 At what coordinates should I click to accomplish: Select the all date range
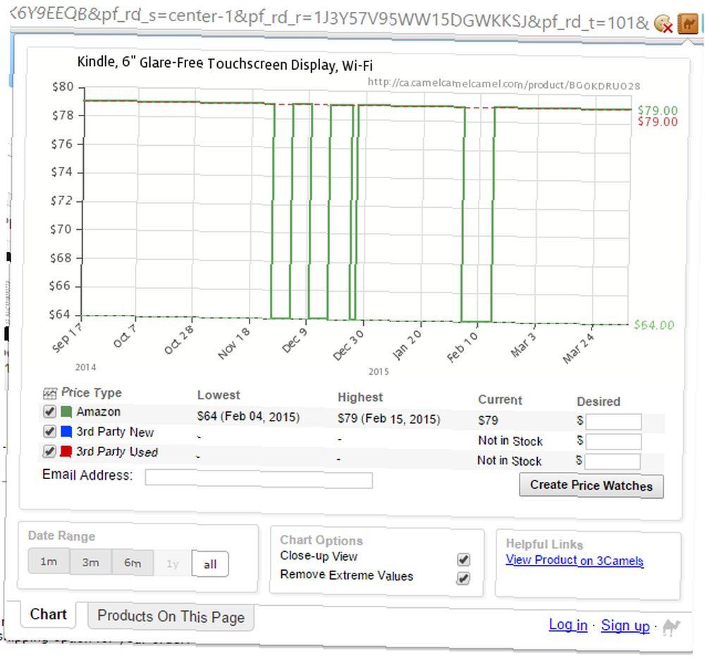pos(210,564)
